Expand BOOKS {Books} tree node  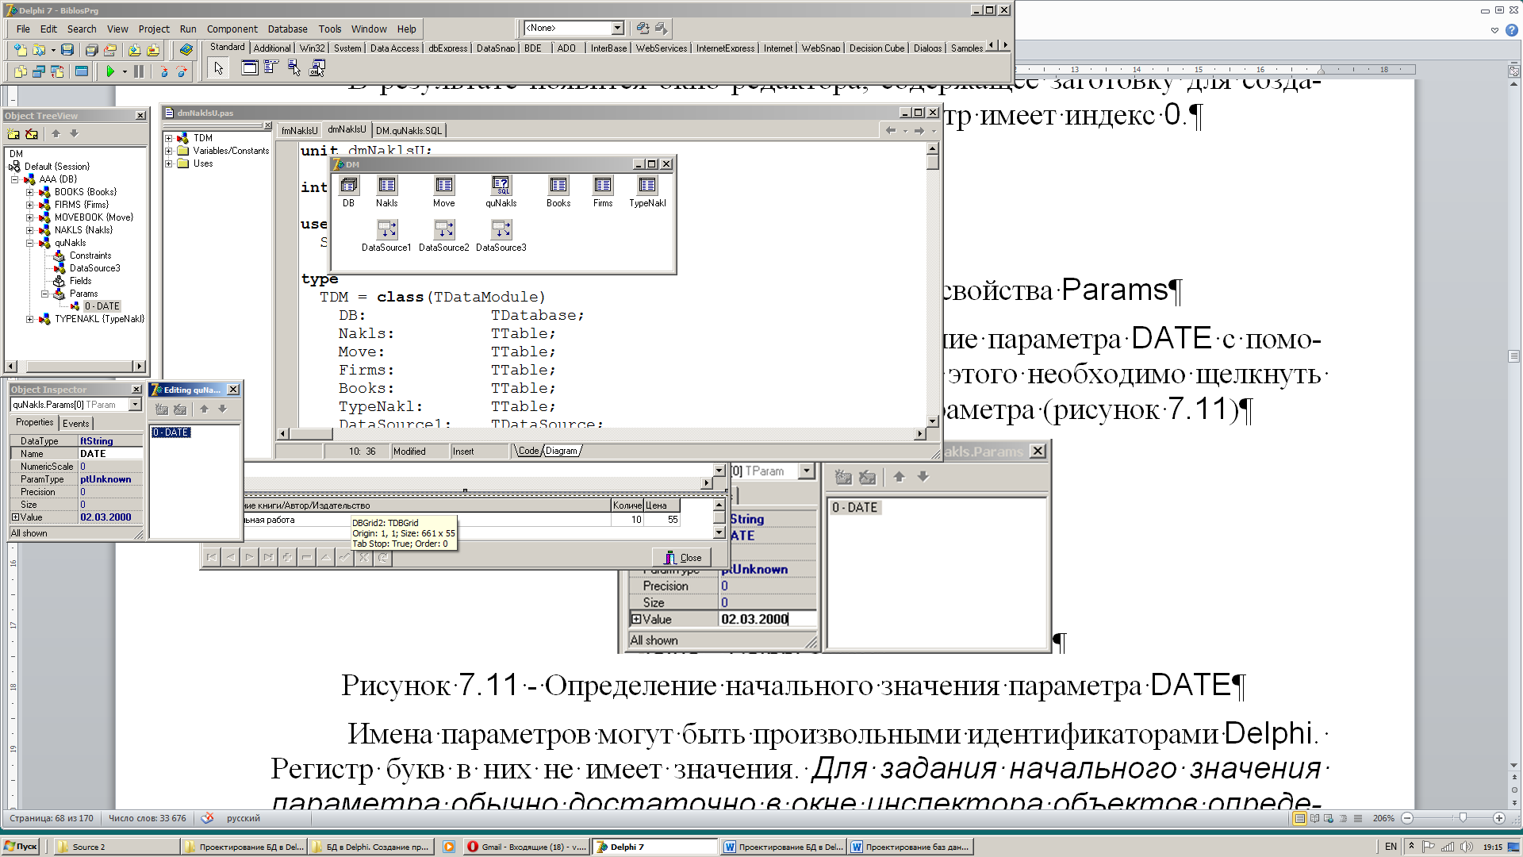point(30,192)
